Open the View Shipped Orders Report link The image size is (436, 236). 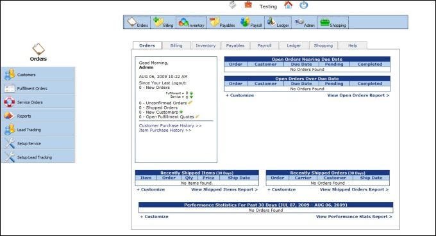[x=354, y=189]
